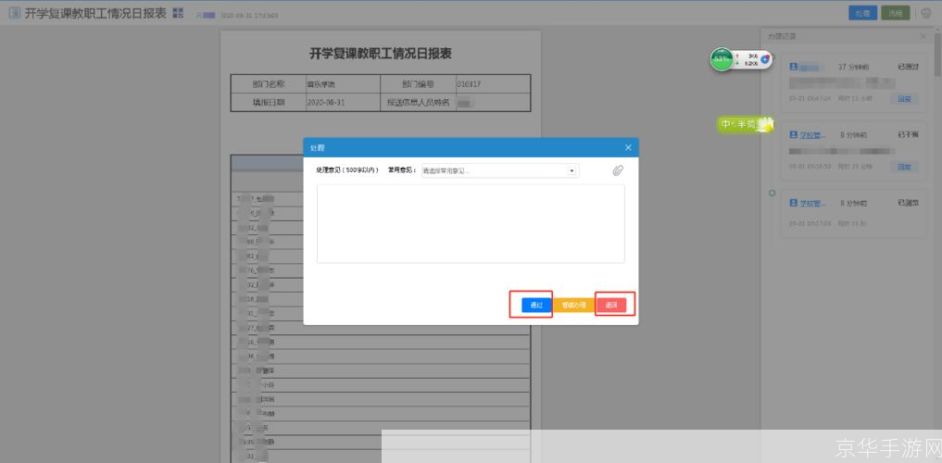Click the timeline circle beside last record card
This screenshot has width=942, height=463.
pos(772,194)
